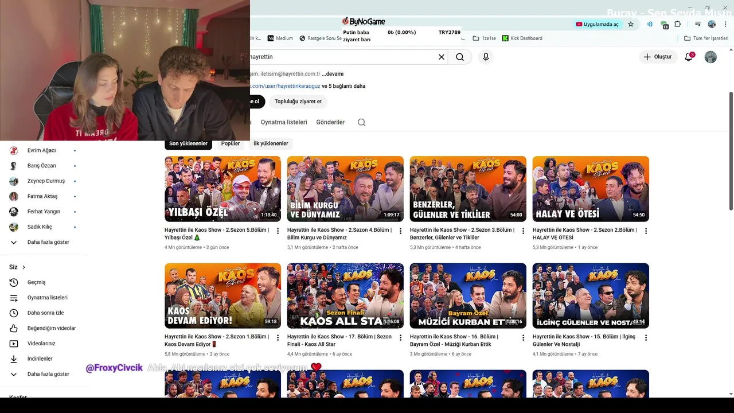Open Ferhat Yangın subscription channel

coord(43,212)
